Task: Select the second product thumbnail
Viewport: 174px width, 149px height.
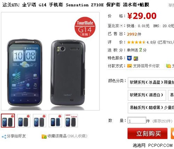Action: (x=24, y=121)
